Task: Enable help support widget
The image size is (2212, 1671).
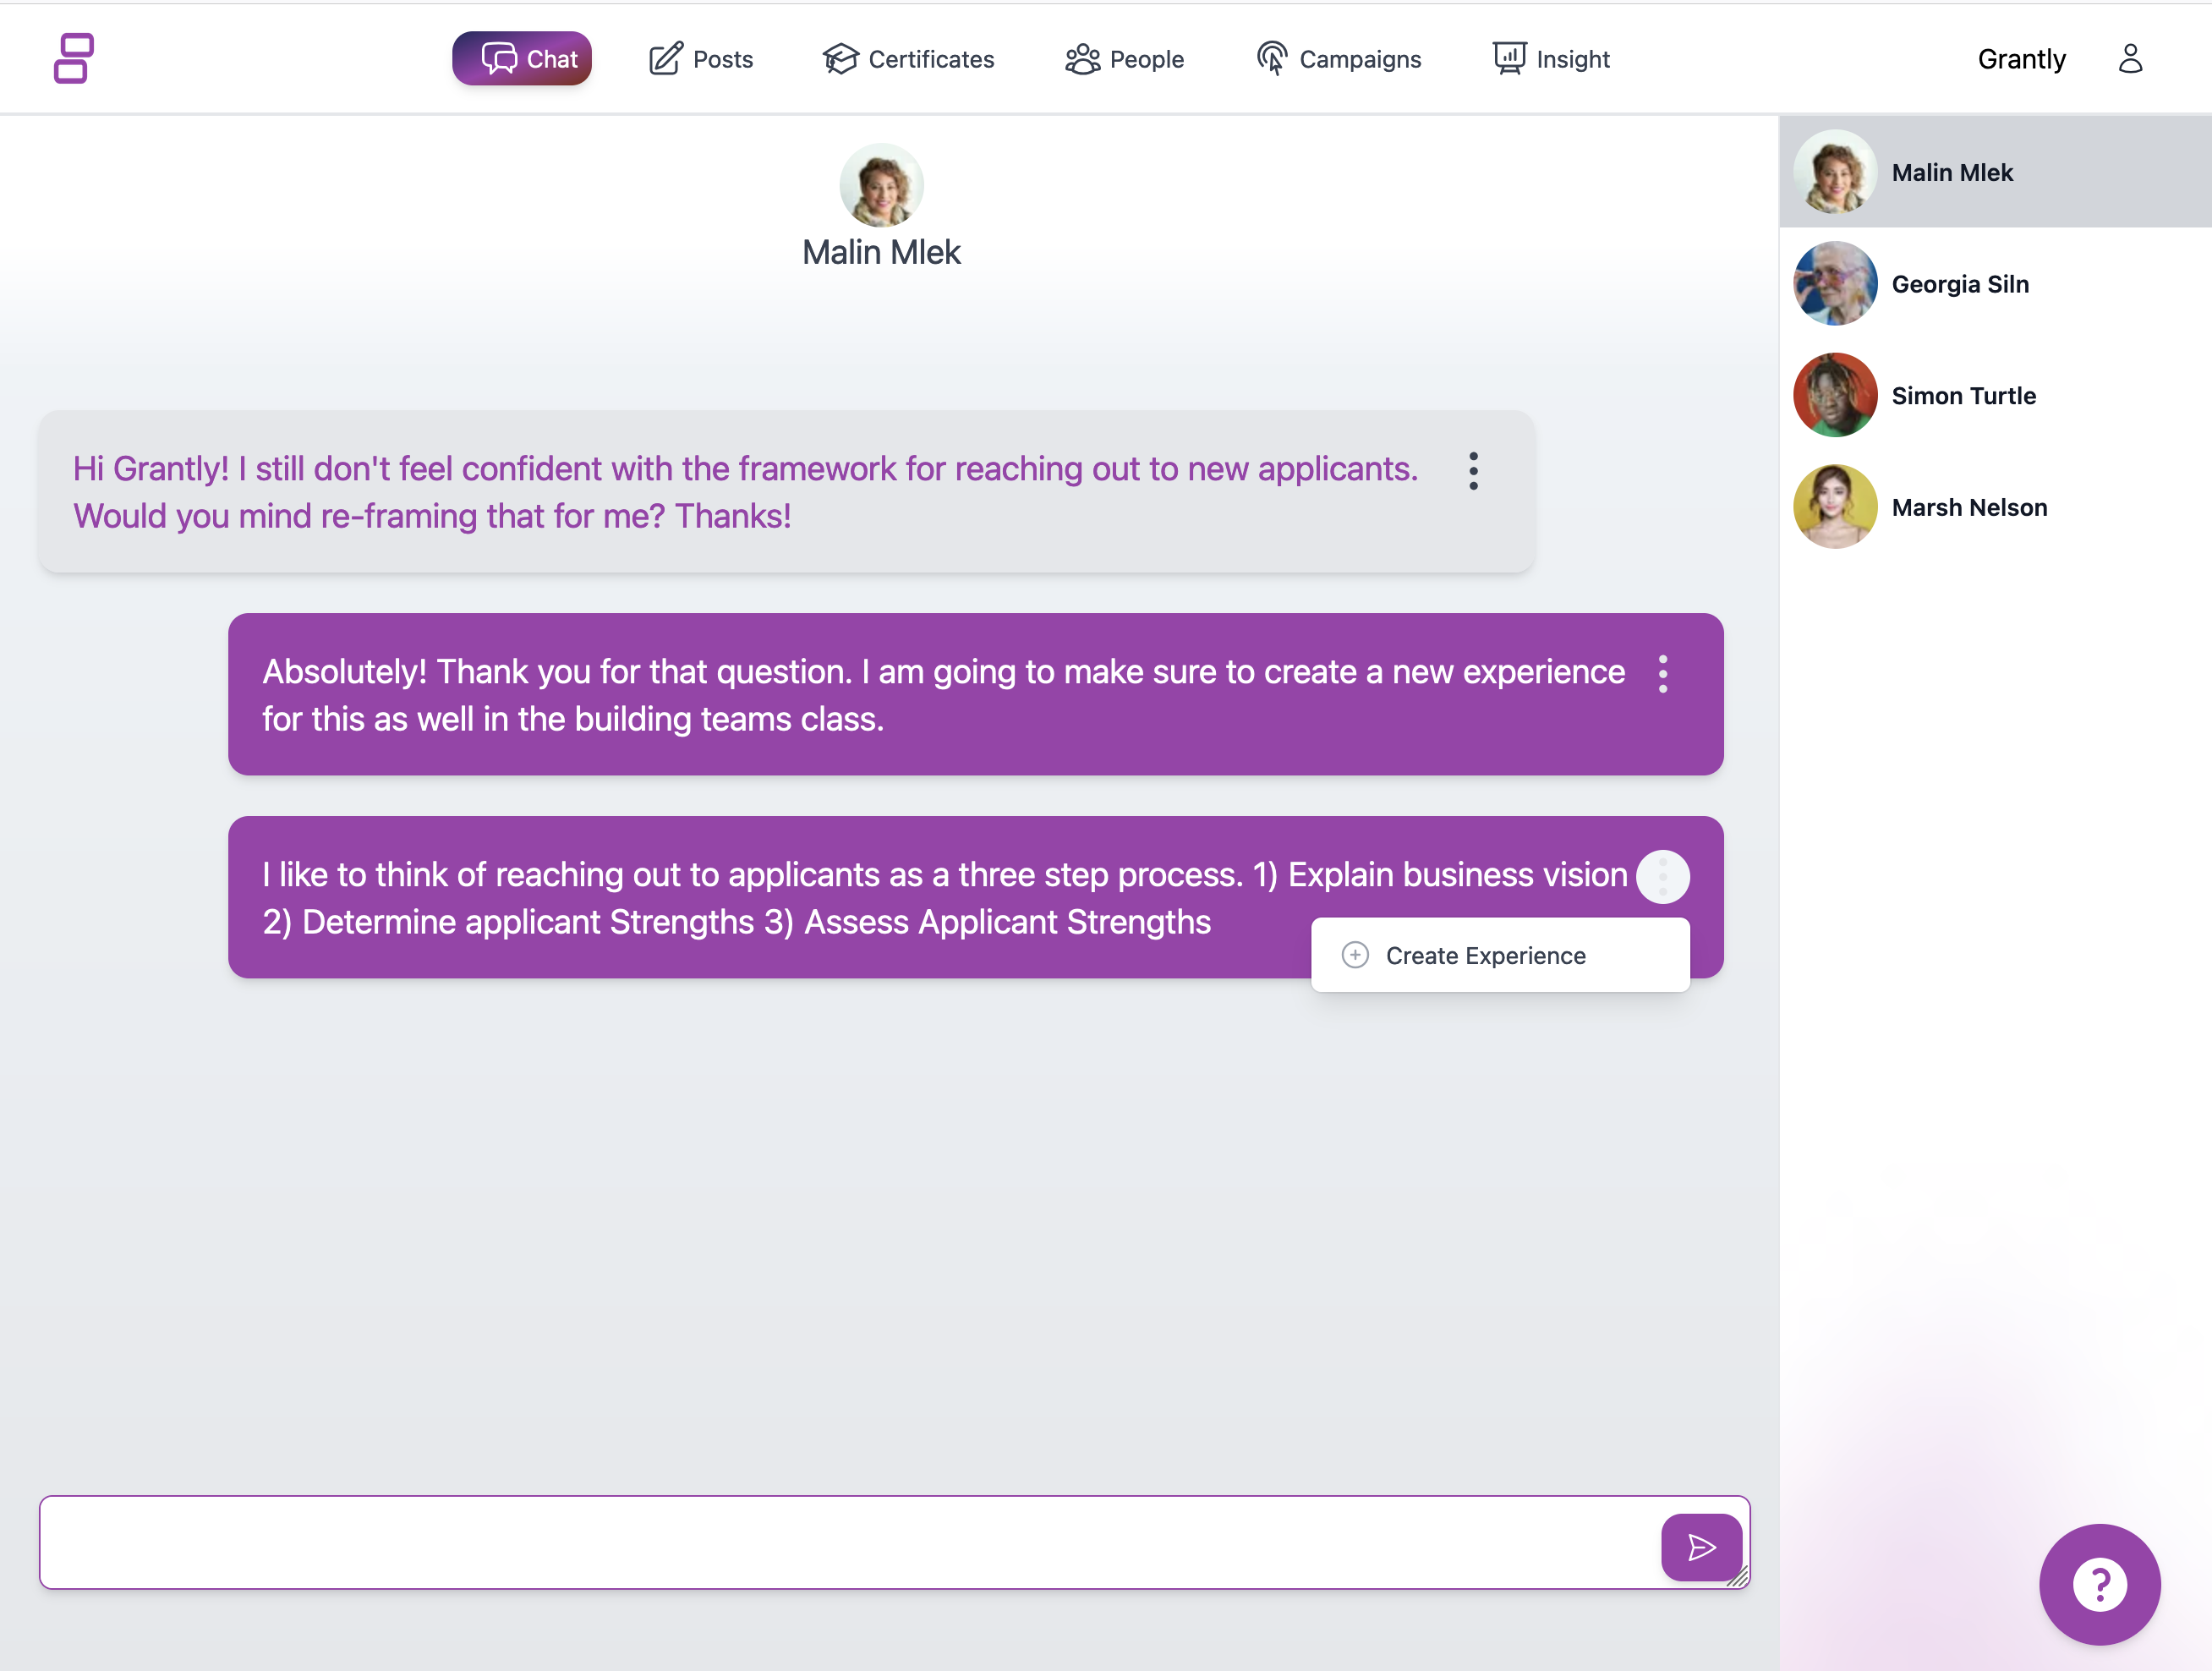Action: point(2101,1583)
